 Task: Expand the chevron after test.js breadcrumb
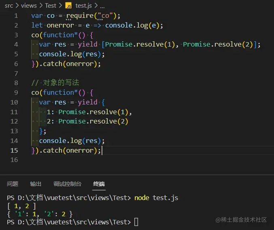(x=96, y=6)
